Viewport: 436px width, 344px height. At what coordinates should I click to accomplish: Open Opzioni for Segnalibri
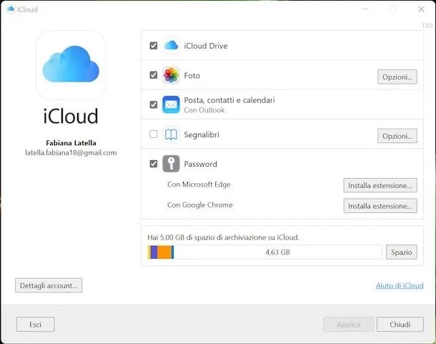(397, 136)
